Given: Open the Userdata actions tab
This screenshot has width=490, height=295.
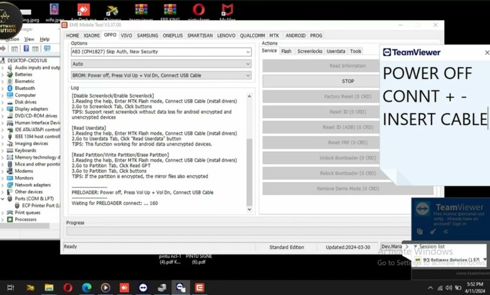Looking at the screenshot, I should tap(336, 51).
